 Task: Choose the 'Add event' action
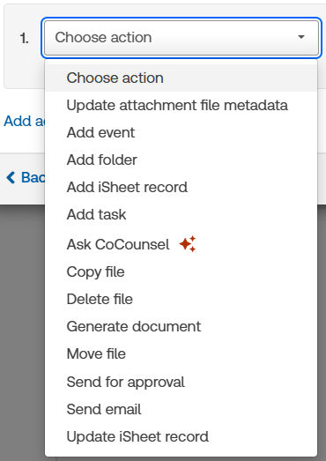182,132
